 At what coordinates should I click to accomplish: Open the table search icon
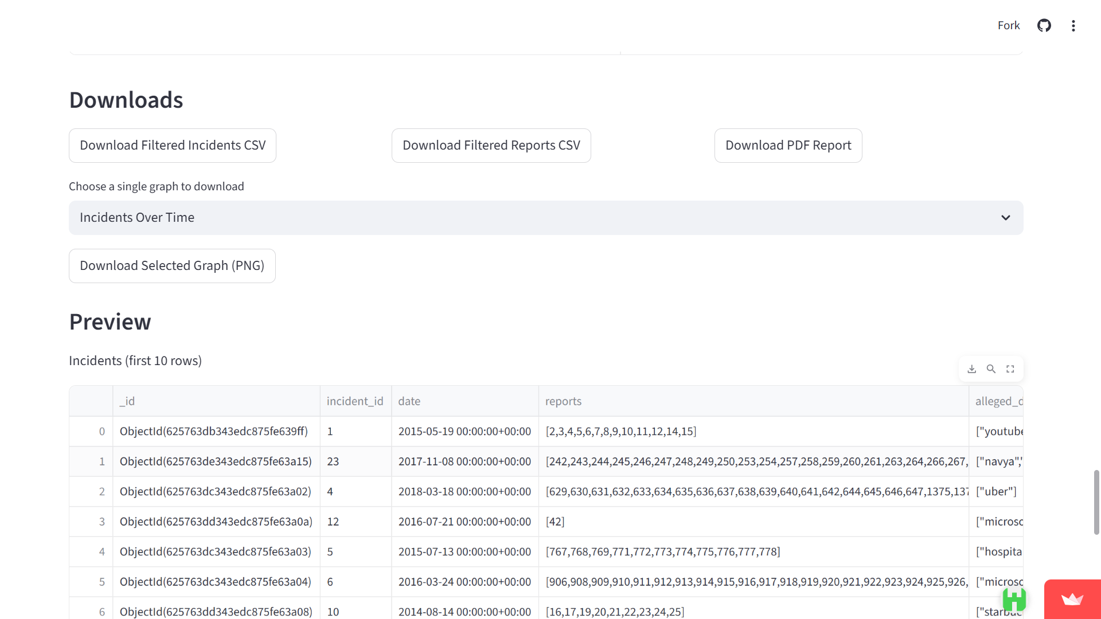click(x=991, y=369)
